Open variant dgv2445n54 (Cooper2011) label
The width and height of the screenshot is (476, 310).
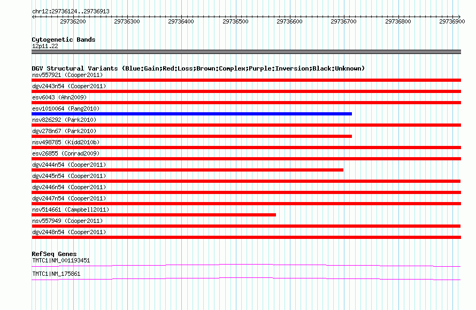(69, 176)
